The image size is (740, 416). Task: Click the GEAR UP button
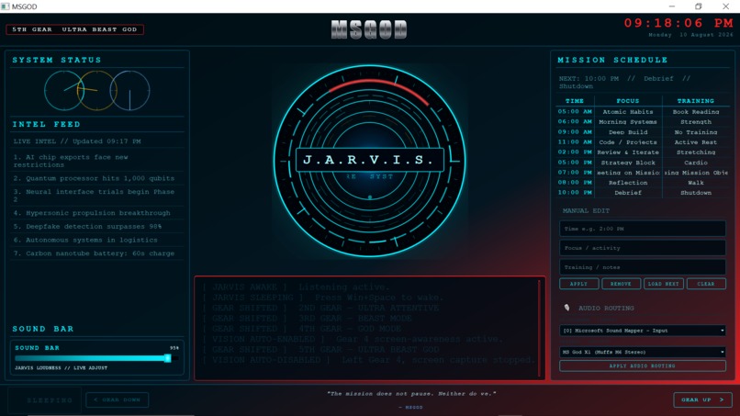(x=702, y=399)
